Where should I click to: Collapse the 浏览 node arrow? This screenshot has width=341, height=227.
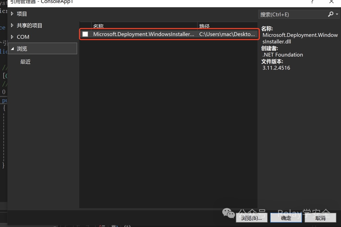pyautogui.click(x=12, y=49)
